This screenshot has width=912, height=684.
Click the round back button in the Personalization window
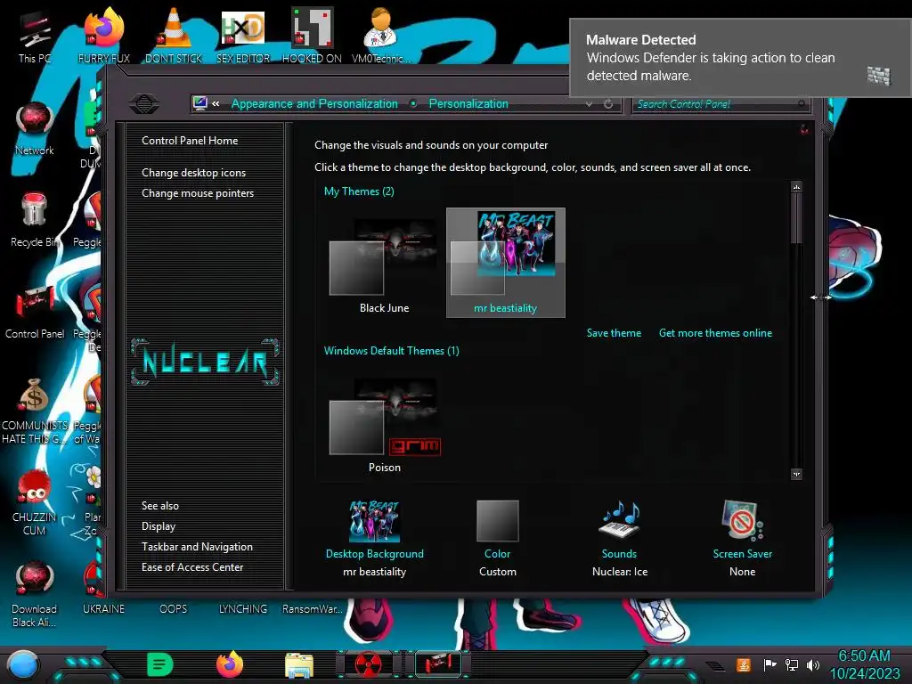[144, 104]
